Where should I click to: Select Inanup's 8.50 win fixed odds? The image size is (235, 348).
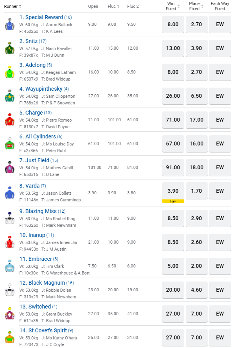pos(173,242)
